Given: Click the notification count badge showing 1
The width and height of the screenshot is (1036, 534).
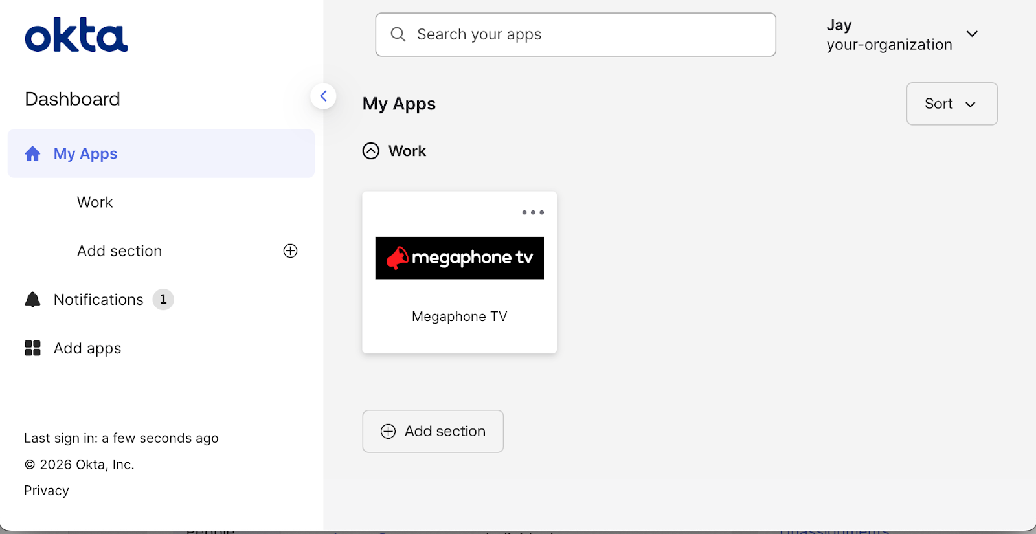Looking at the screenshot, I should (163, 299).
